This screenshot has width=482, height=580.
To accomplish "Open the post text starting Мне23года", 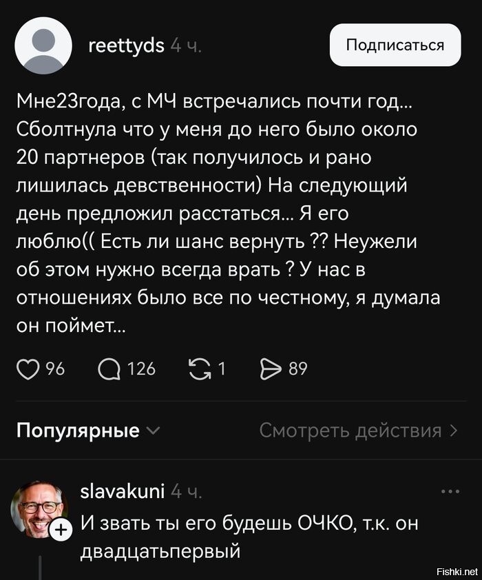I will click(x=229, y=214).
